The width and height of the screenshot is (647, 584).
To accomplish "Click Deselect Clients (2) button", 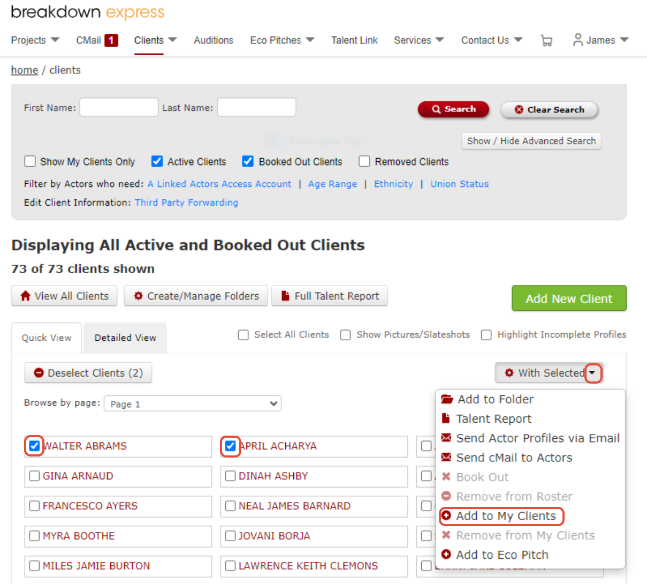I will coord(88,373).
